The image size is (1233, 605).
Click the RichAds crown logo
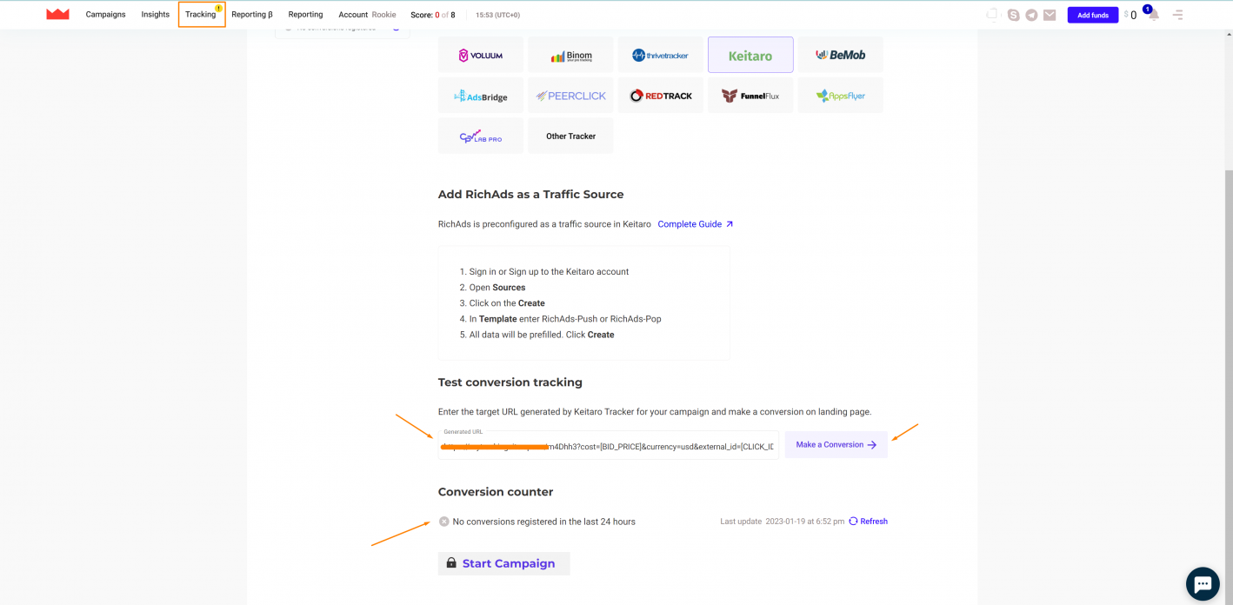pos(57,14)
